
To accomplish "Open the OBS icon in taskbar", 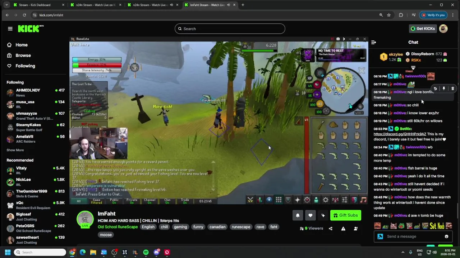I will (x=114, y=252).
